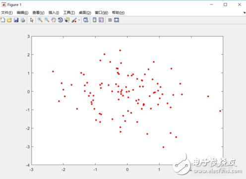Open the 文件(F) menu
246x179 pixels.
7,13
